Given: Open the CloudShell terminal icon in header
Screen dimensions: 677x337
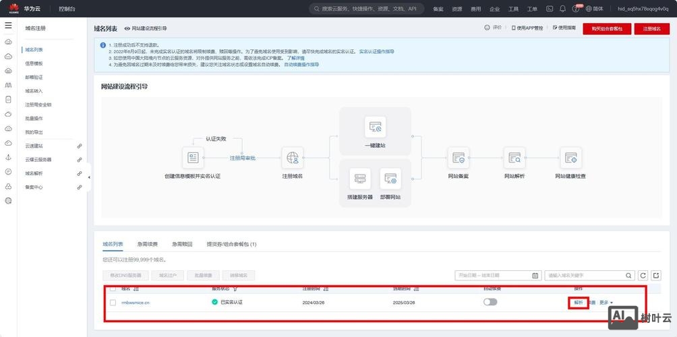Looking at the screenshot, I should [550, 9].
